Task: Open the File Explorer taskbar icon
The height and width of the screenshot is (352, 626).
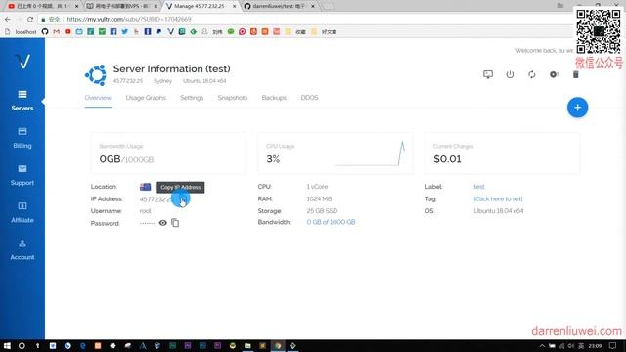Action: pos(247,345)
